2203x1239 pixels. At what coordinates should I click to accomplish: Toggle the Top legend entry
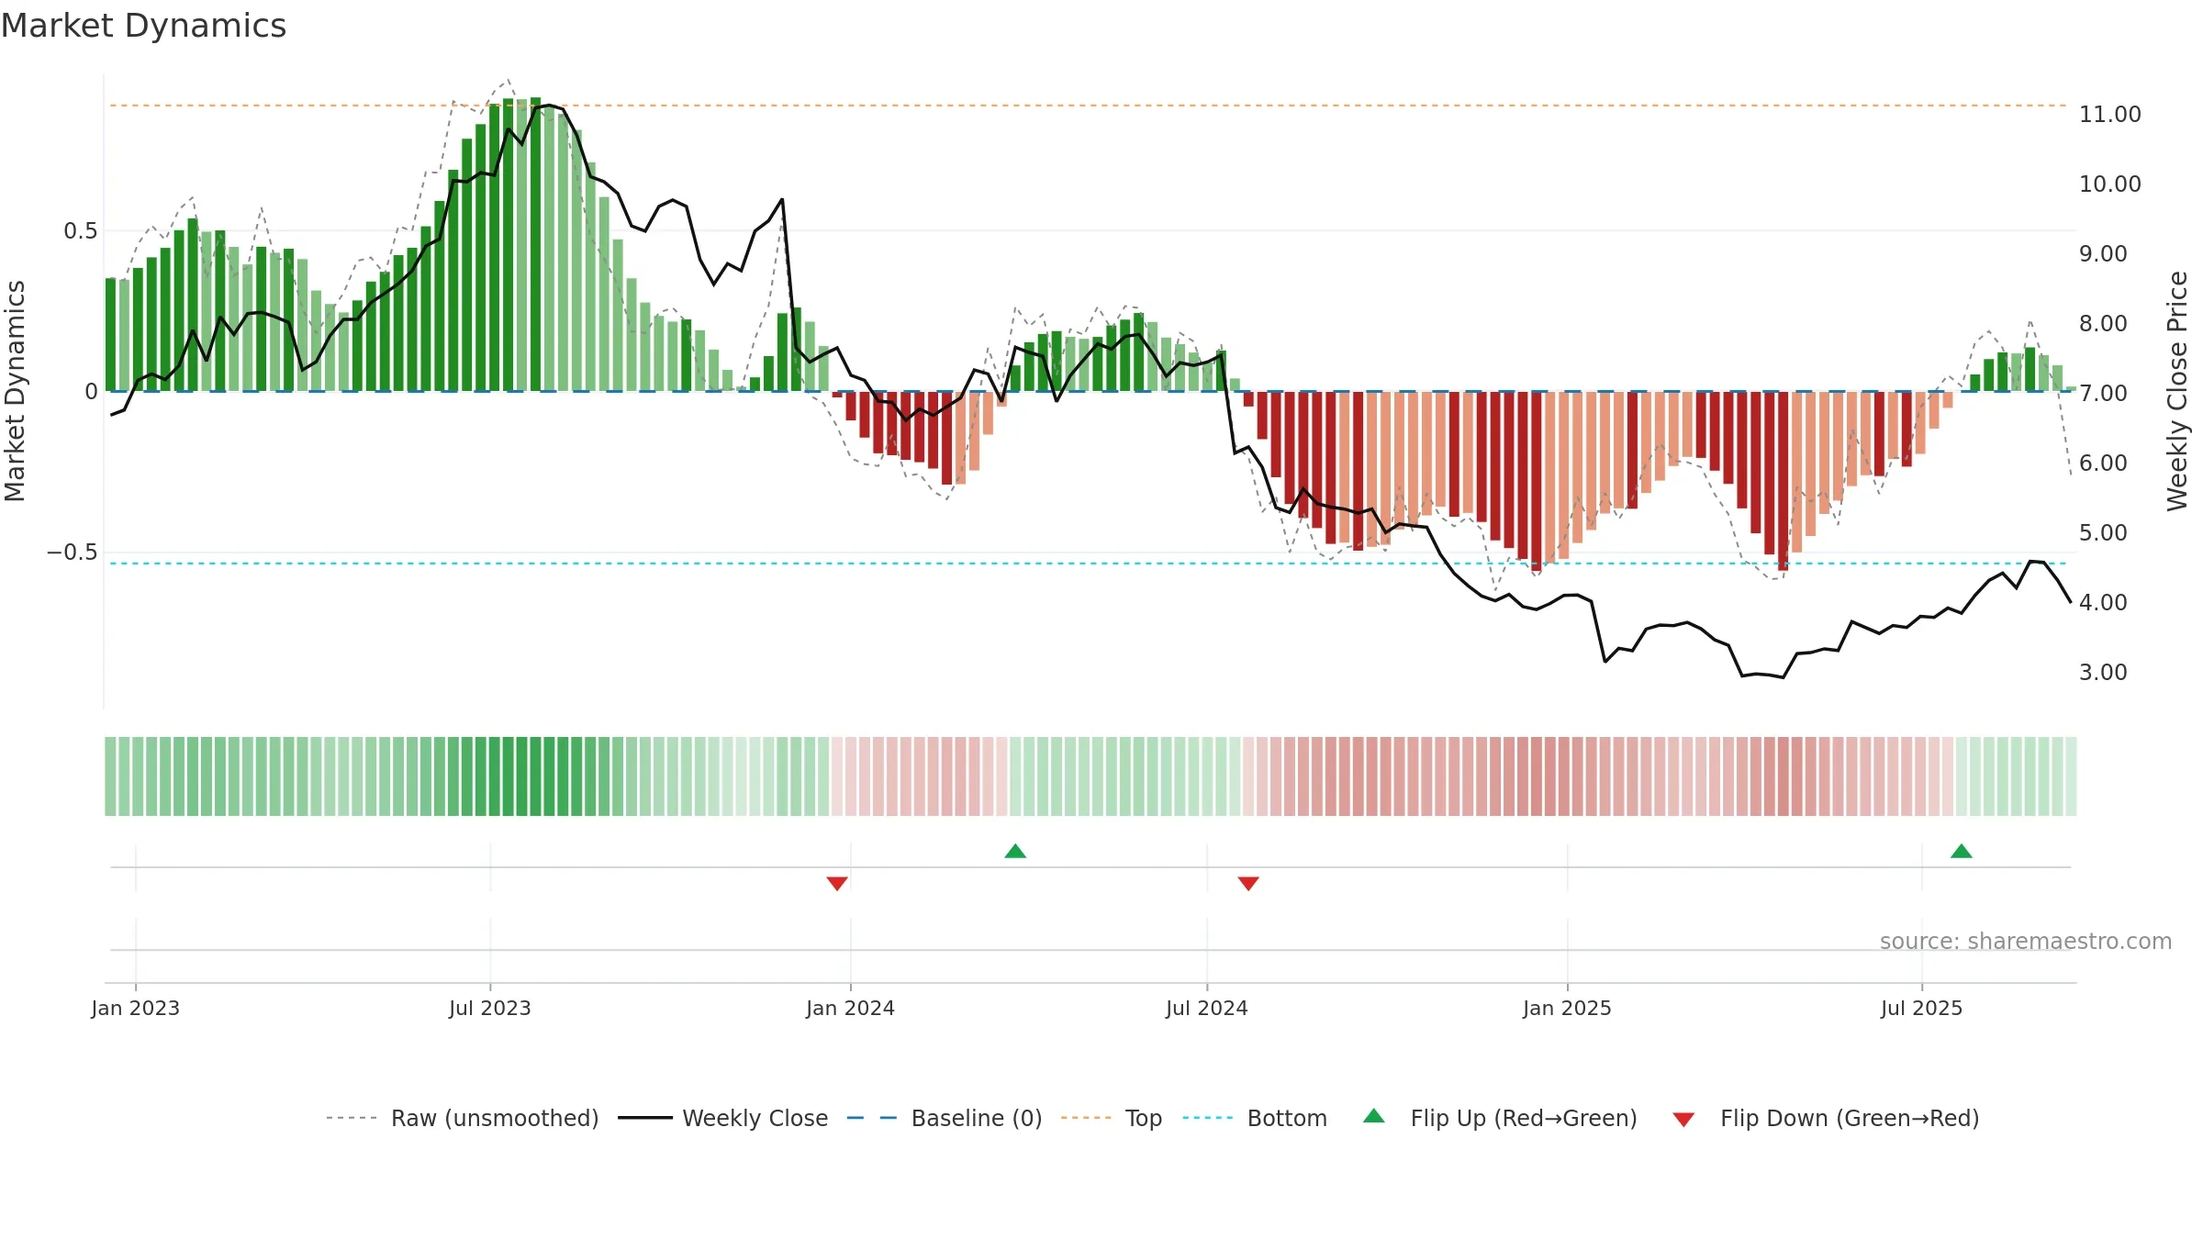(x=1112, y=1118)
